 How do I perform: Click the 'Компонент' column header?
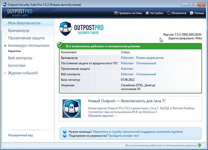click(x=69, y=52)
